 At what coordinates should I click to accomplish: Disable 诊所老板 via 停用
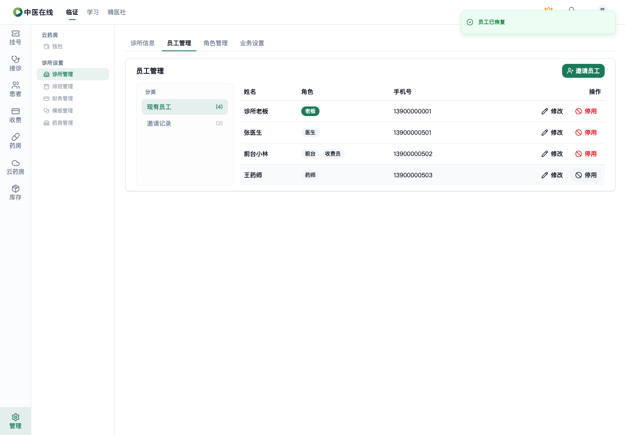coord(586,111)
